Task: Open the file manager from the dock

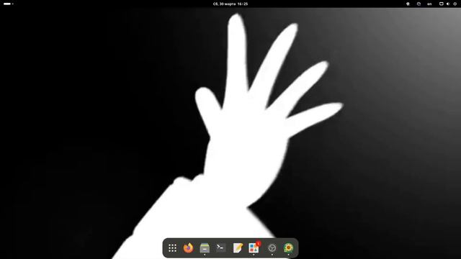Action: [x=205, y=248]
